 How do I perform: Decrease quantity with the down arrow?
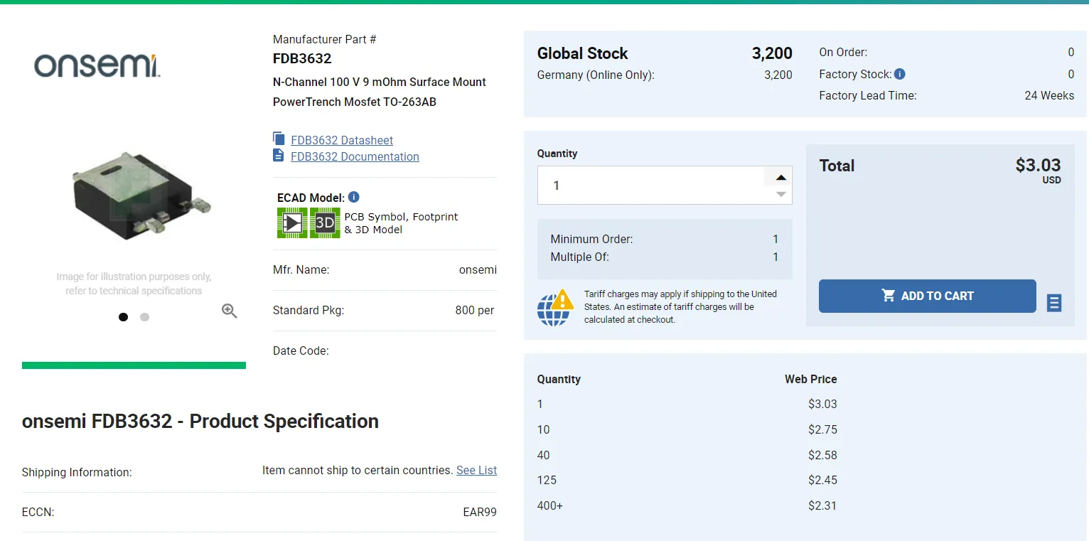(780, 194)
